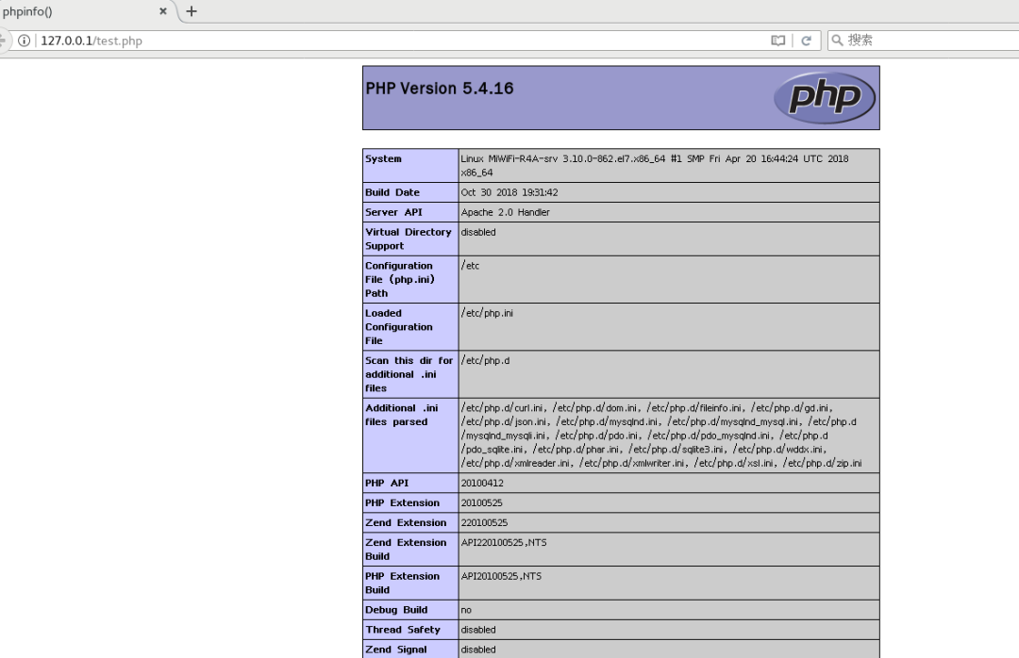Viewport: 1019px width, 658px height.
Task: Click the Debug Build 'no' value
Action: coord(466,610)
